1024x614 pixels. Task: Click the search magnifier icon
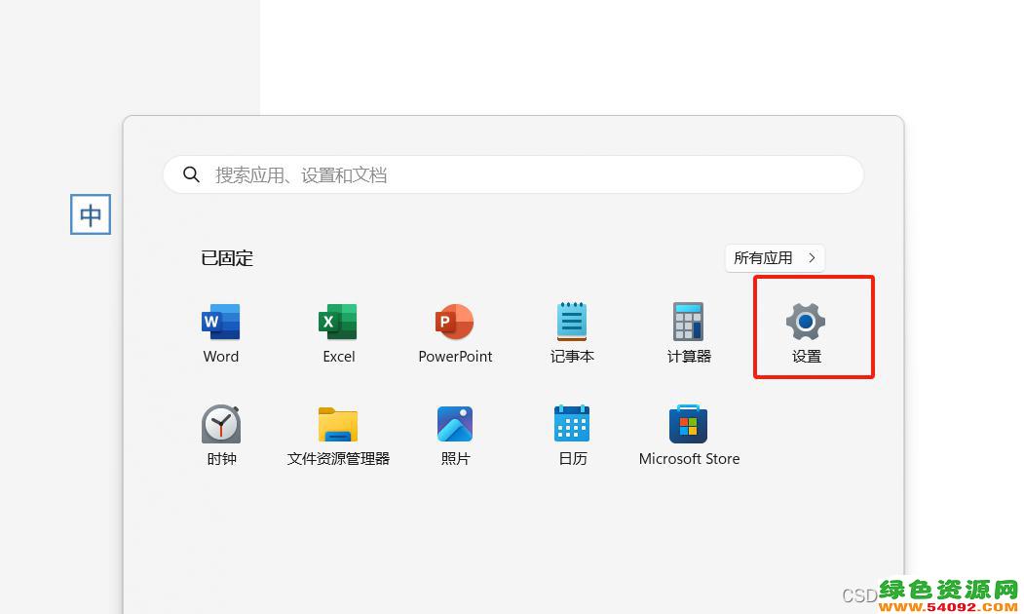click(191, 174)
